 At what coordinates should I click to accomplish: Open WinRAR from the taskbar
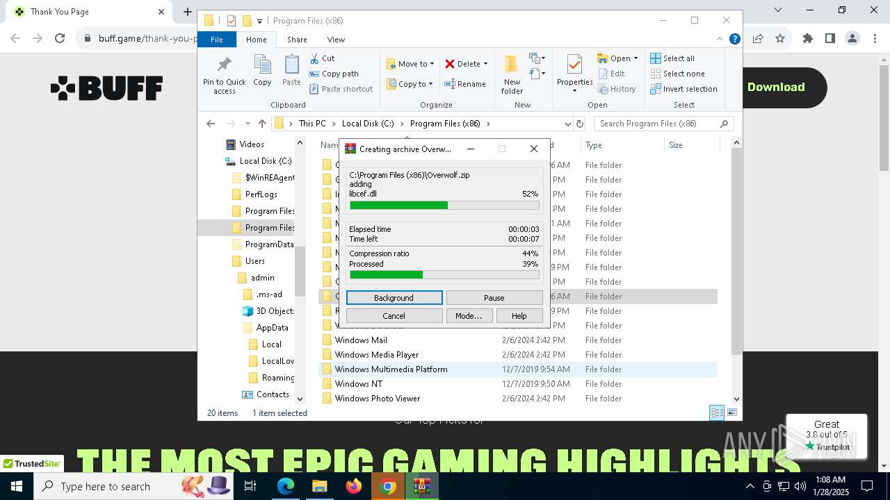(x=422, y=486)
